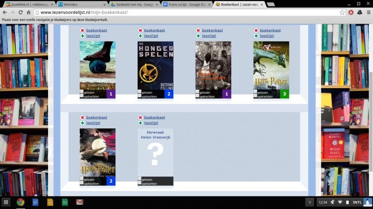
Task: Bookmark this page with the star icon
Action: click(x=342, y=13)
